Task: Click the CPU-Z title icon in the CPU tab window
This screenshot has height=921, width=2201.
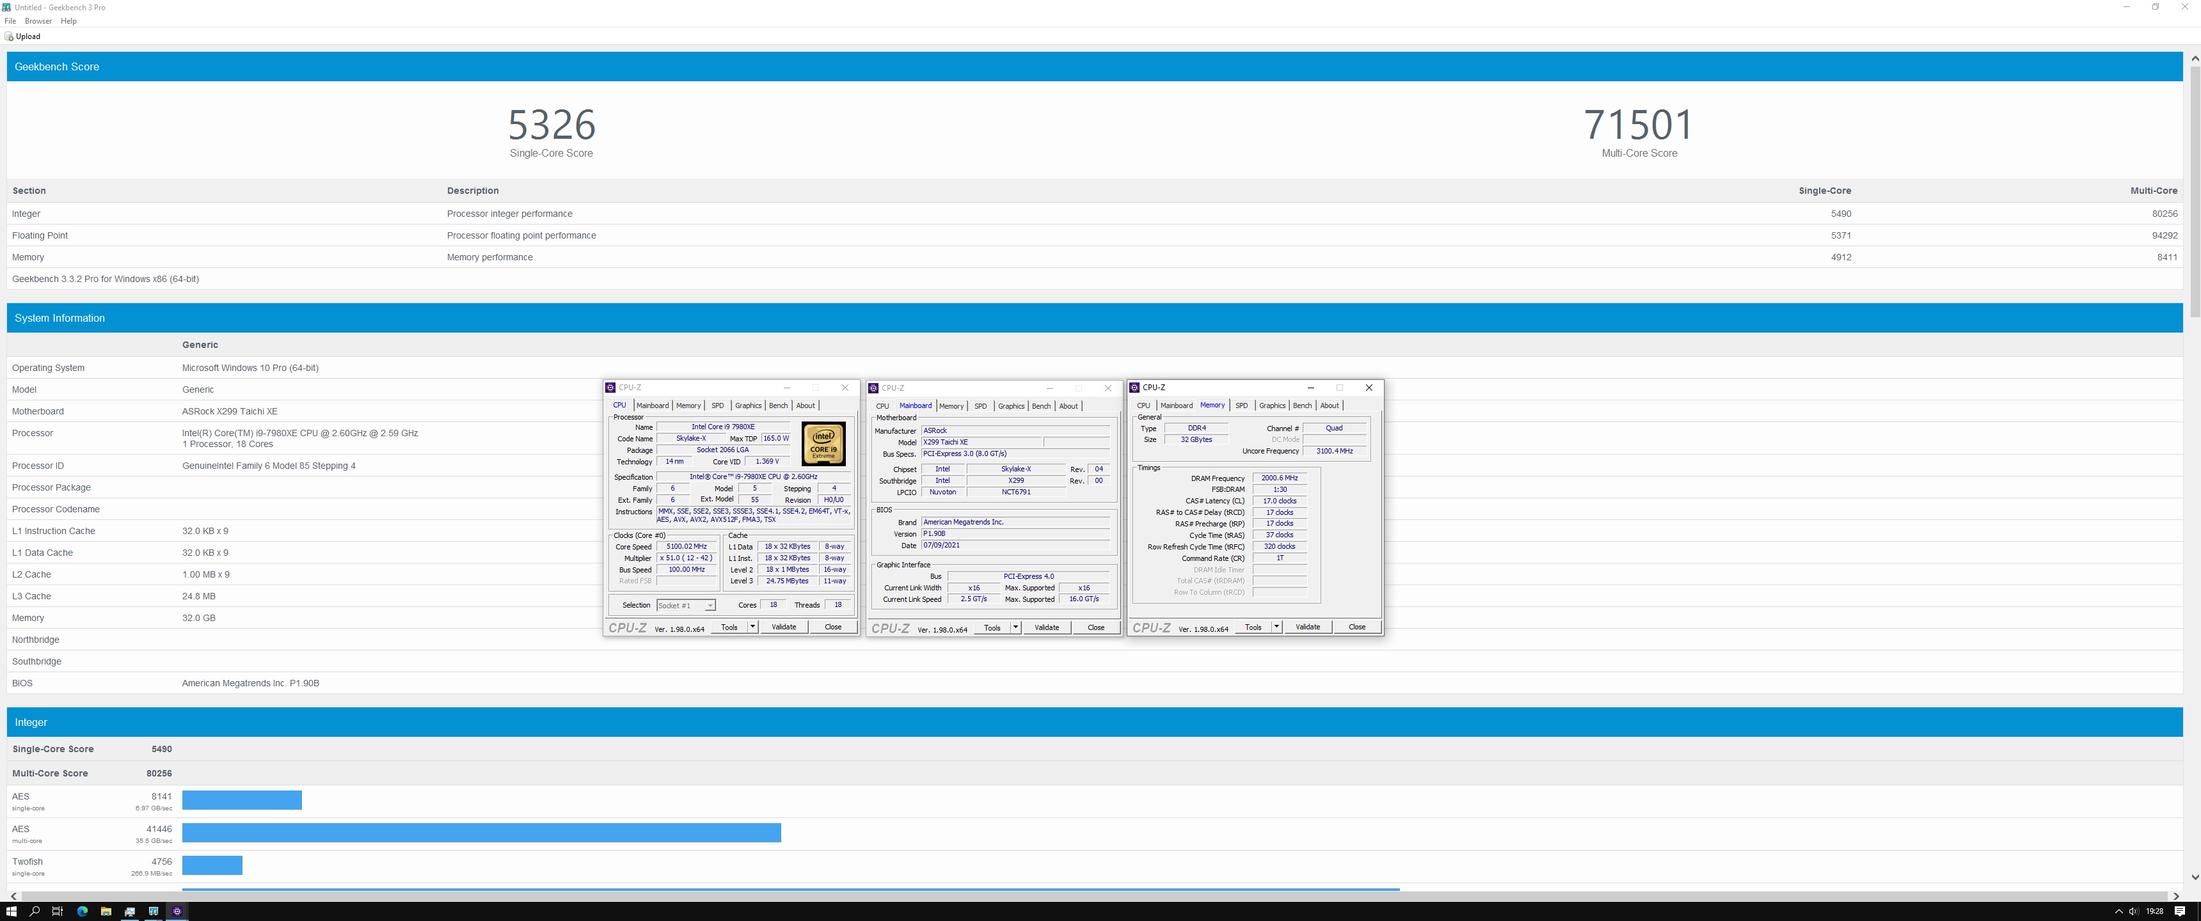Action: pyautogui.click(x=610, y=388)
